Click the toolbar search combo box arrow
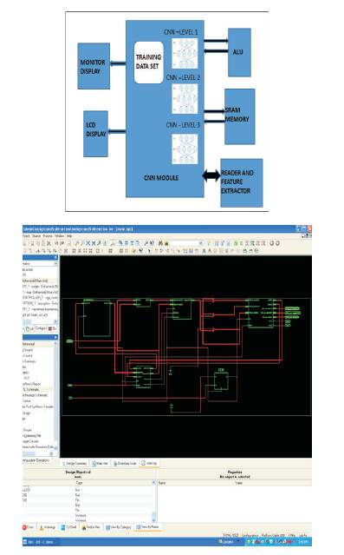 click(x=201, y=243)
